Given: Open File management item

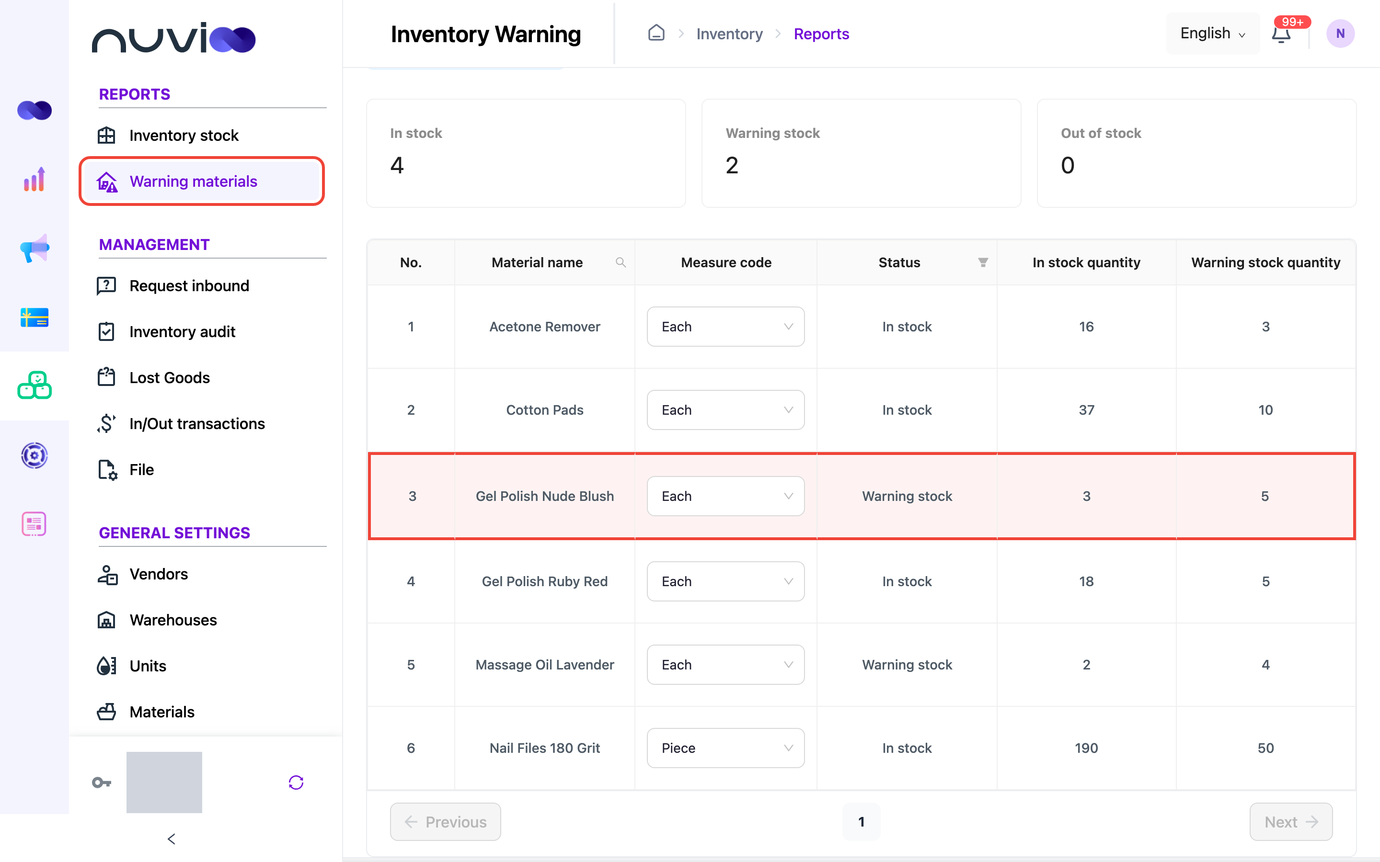Looking at the screenshot, I should tap(202, 470).
